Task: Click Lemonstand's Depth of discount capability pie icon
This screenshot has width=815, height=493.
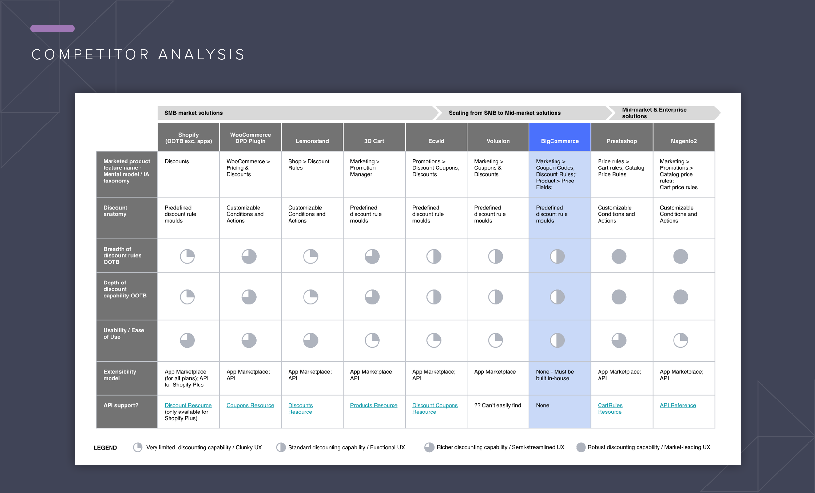Action: [311, 297]
